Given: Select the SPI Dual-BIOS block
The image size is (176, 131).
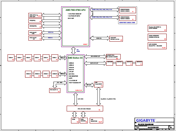Looking at the screenshot, I should point(99,84).
